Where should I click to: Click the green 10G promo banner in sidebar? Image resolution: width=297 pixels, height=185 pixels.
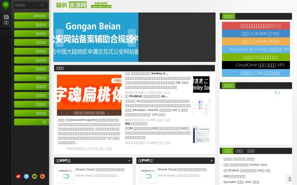pos(256,57)
